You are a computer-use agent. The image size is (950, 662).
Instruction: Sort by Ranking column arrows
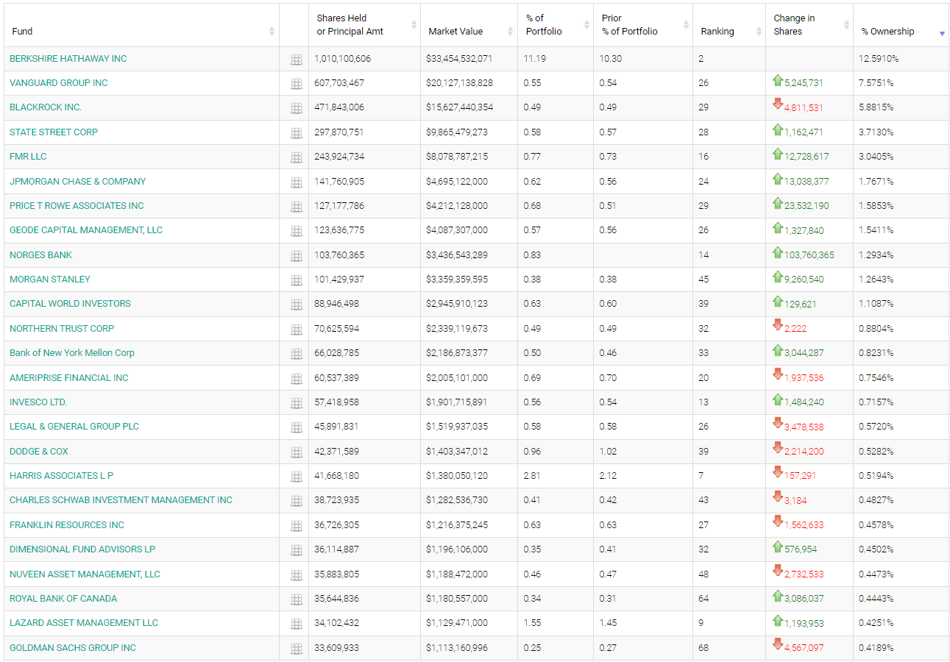tap(758, 31)
